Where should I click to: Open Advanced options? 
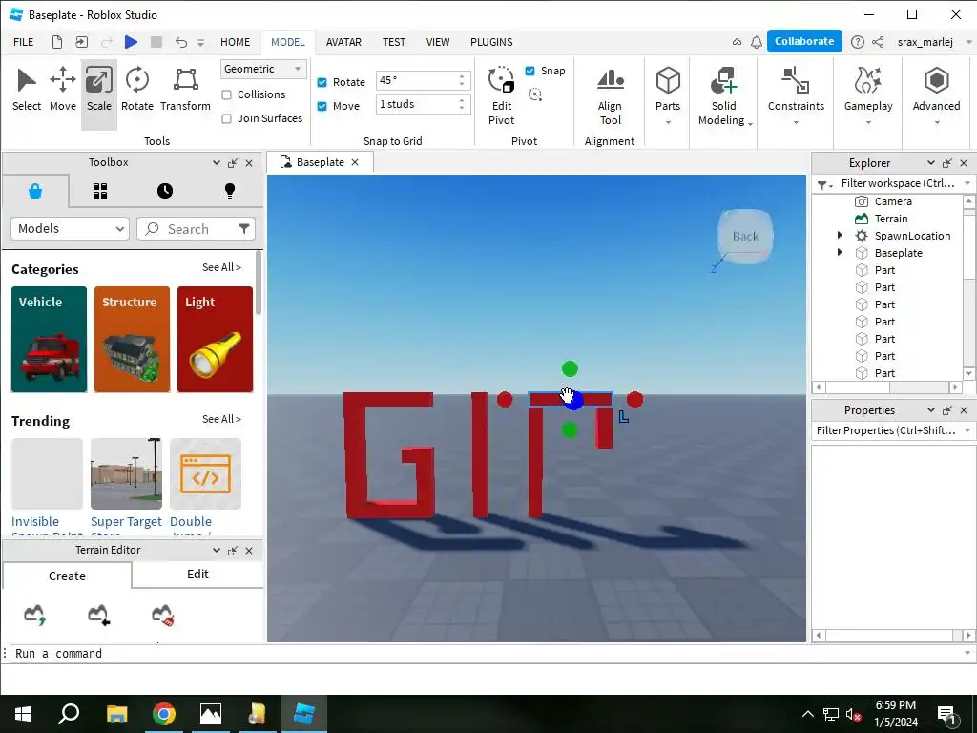[x=936, y=95]
